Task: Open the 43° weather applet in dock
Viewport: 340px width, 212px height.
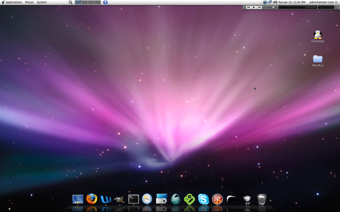Action: pos(247,199)
